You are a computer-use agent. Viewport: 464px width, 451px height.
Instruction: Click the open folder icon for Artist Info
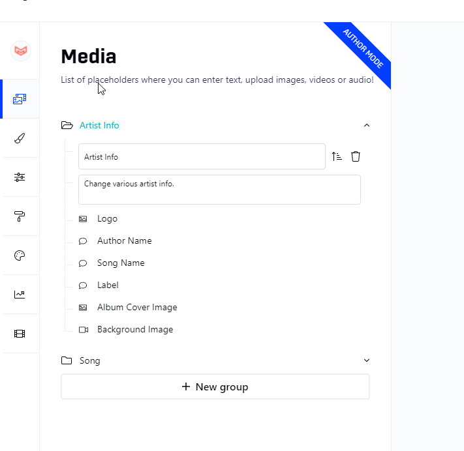click(x=67, y=125)
